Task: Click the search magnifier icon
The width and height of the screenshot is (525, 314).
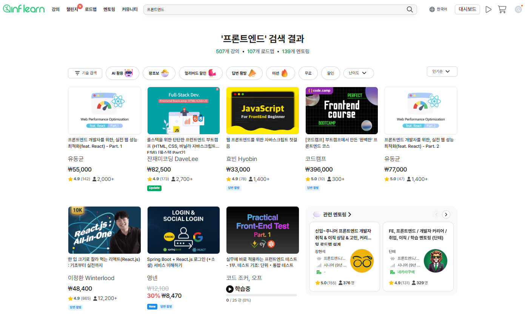Action: point(410,9)
